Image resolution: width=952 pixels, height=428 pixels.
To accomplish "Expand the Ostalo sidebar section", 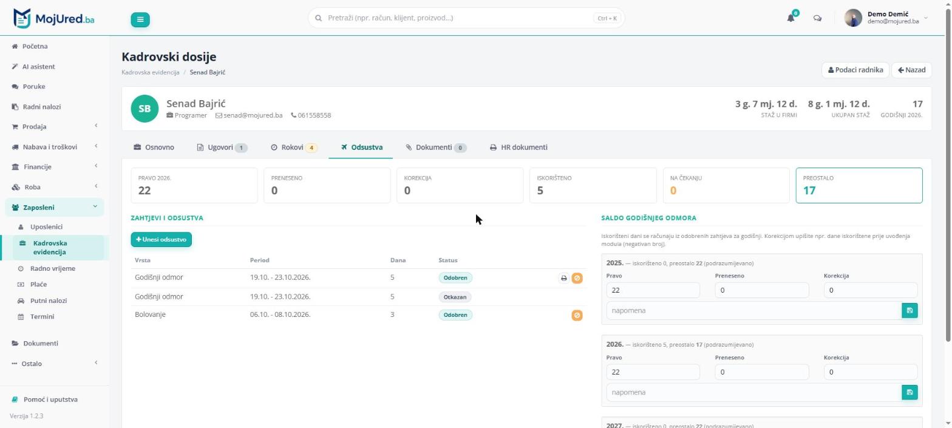I will pos(55,364).
